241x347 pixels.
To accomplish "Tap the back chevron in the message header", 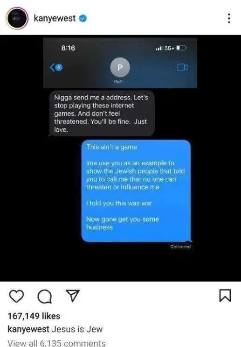I will click(52, 67).
